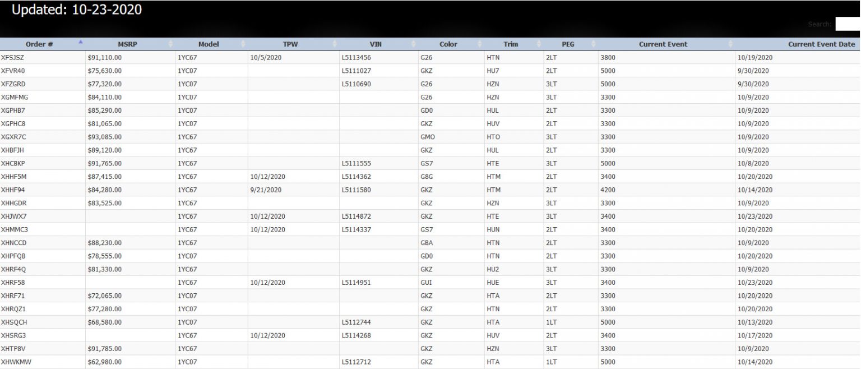Viewport: 861px width, 369px height.
Task: Sort table by the Current Event header label
Action: pyautogui.click(x=663, y=44)
